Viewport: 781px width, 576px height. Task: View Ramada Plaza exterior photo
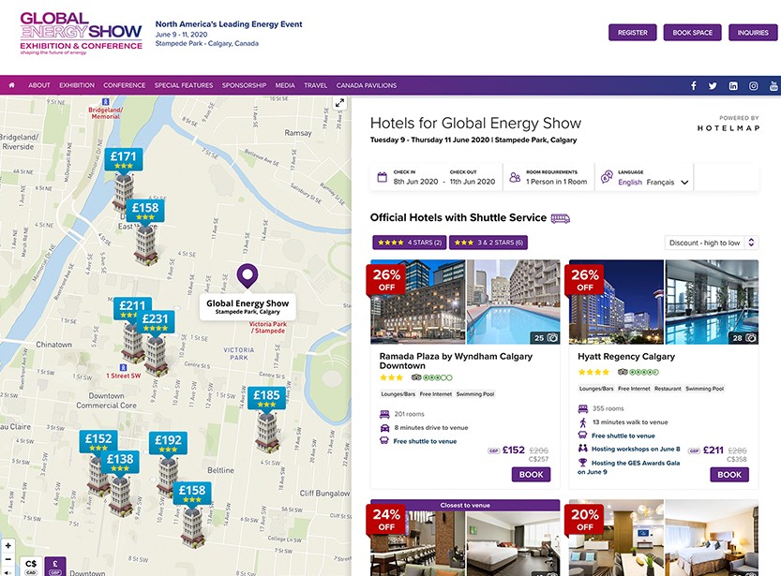coord(418,302)
